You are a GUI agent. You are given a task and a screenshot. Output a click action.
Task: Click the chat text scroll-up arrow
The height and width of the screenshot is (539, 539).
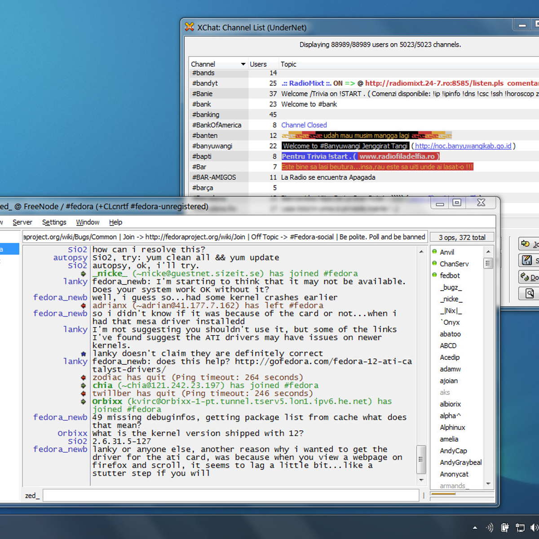point(421,252)
